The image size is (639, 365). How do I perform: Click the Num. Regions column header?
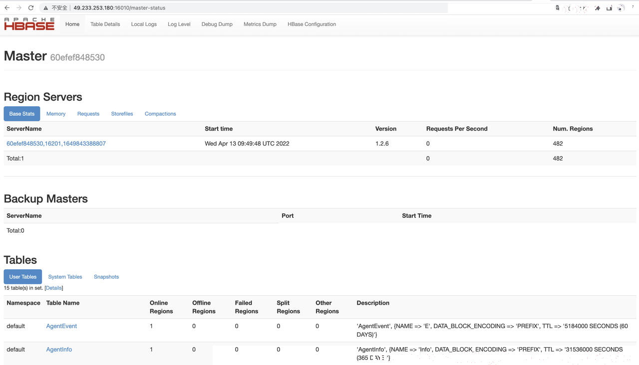[573, 129]
